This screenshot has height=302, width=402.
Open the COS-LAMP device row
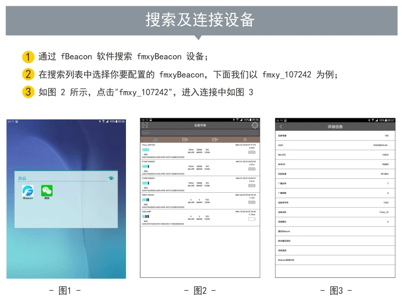click(x=200, y=217)
